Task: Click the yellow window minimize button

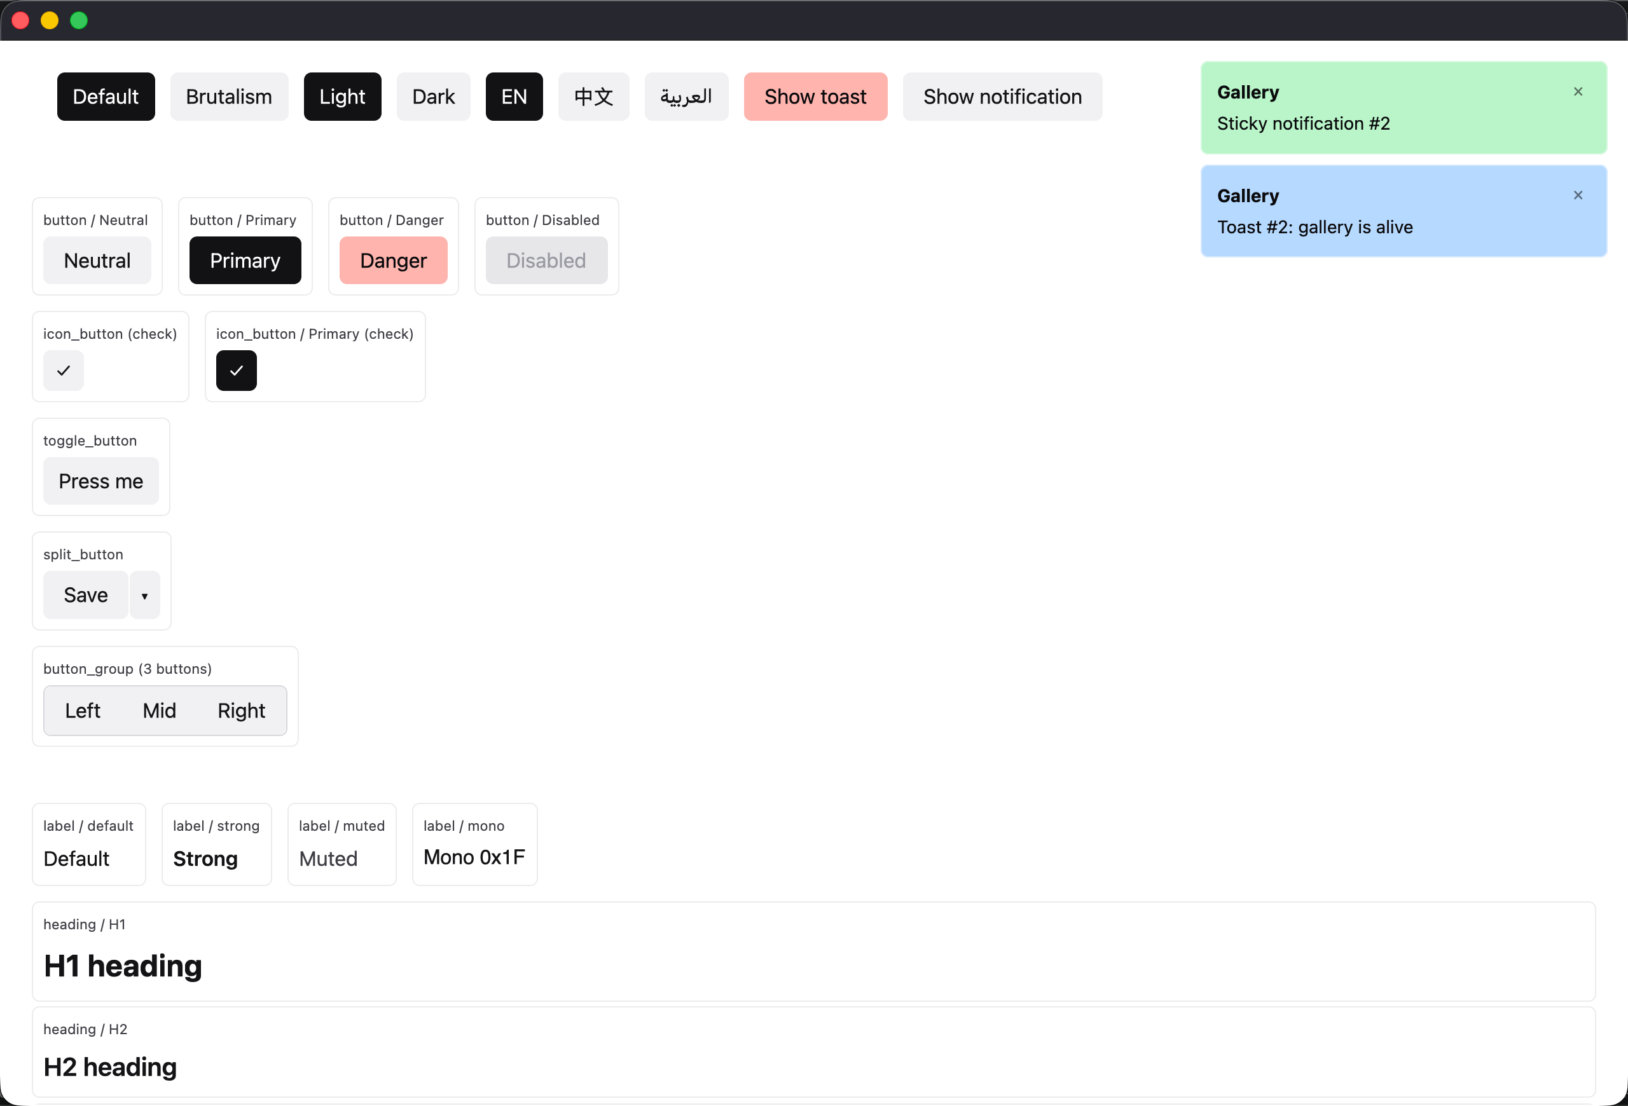Action: coord(50,20)
